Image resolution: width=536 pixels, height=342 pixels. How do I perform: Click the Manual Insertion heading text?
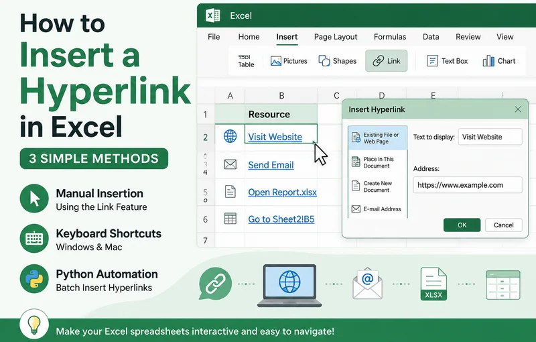point(99,193)
